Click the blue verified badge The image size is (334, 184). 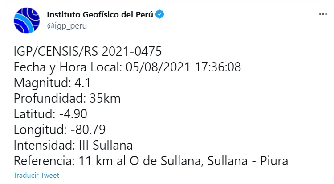[x=160, y=14]
